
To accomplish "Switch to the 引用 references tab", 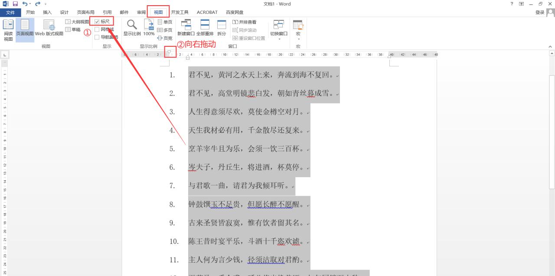I will click(107, 12).
